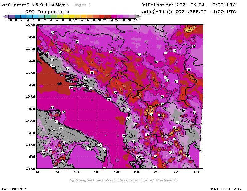This screenshot has width=247, height=191.
Task: Click the gray arrow end of the colorbar above 32
Action: click(x=138, y=16)
